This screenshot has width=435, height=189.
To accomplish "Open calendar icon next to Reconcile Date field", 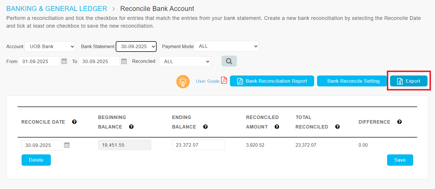I will click(x=67, y=145).
